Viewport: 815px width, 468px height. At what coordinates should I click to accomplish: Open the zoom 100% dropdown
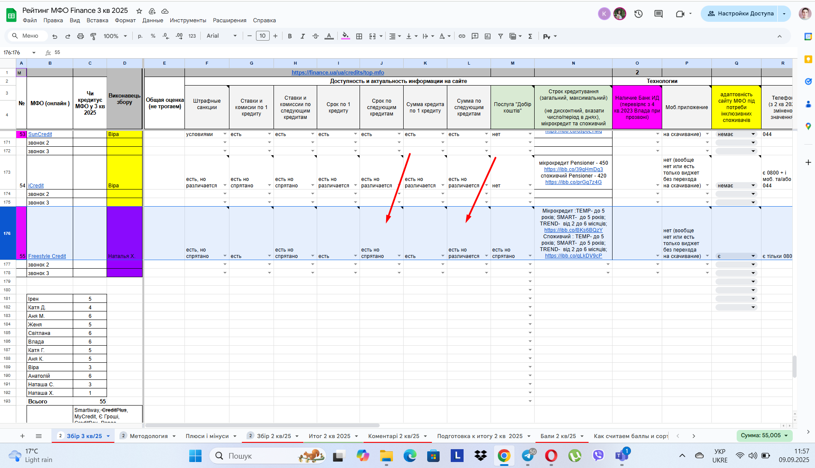tap(115, 36)
